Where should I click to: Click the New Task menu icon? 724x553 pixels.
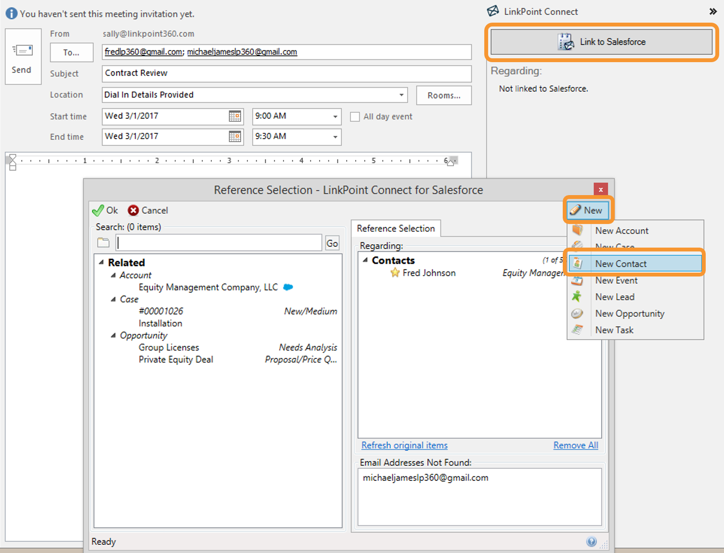click(577, 330)
